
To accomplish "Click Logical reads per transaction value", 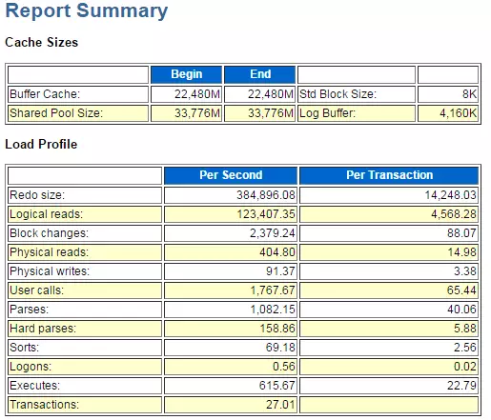I will click(x=454, y=214).
